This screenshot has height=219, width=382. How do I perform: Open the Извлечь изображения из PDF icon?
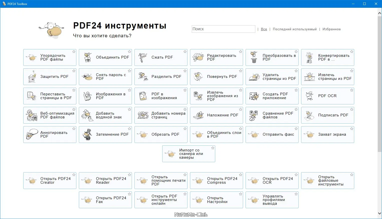tap(198, 96)
